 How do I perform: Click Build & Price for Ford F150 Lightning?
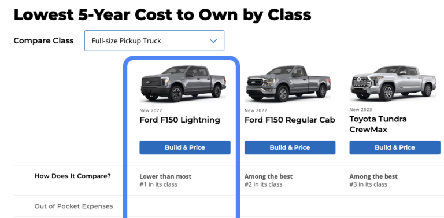point(185,147)
